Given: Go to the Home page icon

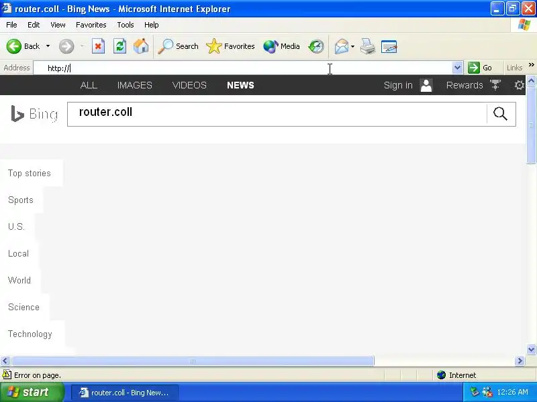Looking at the screenshot, I should (141, 46).
